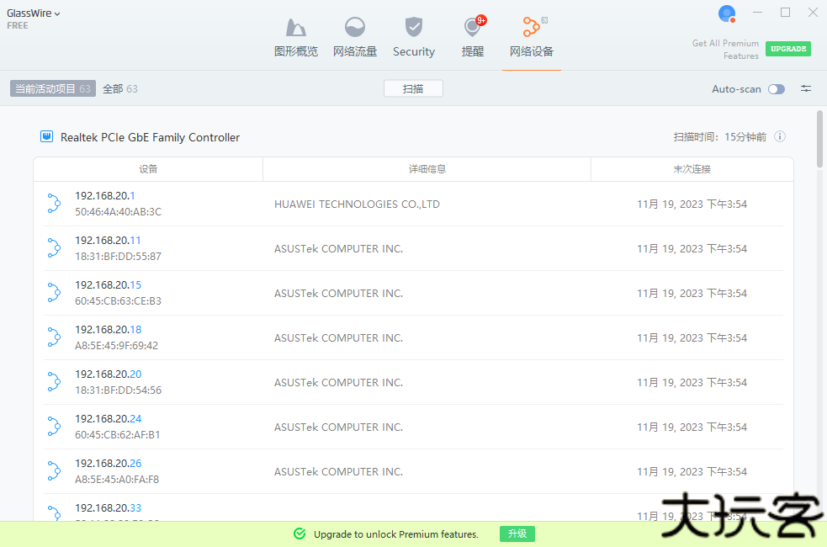Select IP address 192.168.20.24
The width and height of the screenshot is (827, 547).
coord(109,419)
